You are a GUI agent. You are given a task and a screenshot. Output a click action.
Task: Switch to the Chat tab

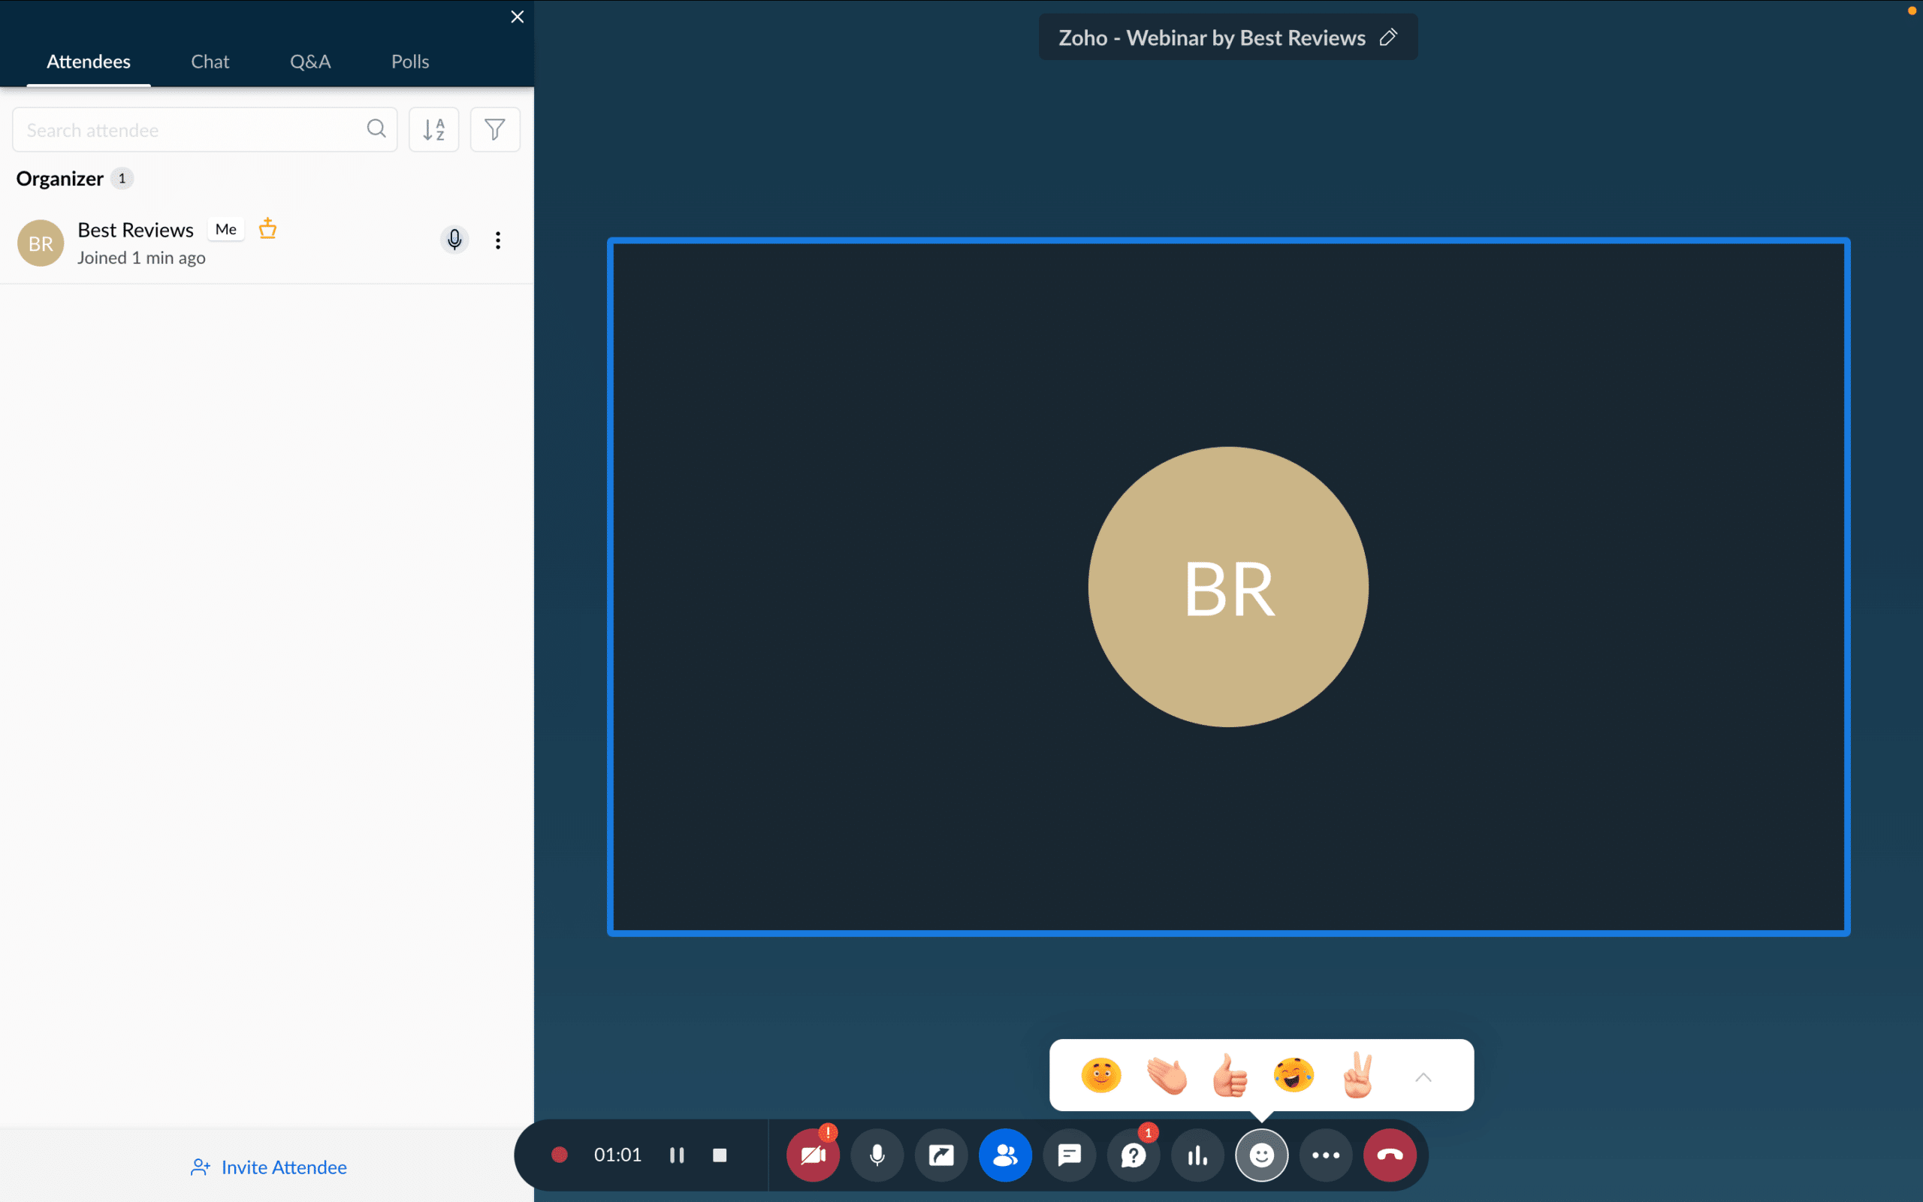(x=209, y=61)
